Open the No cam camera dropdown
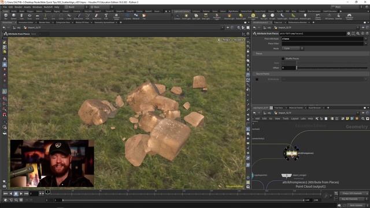Viewport: 370px width, 208px height. (x=238, y=40)
